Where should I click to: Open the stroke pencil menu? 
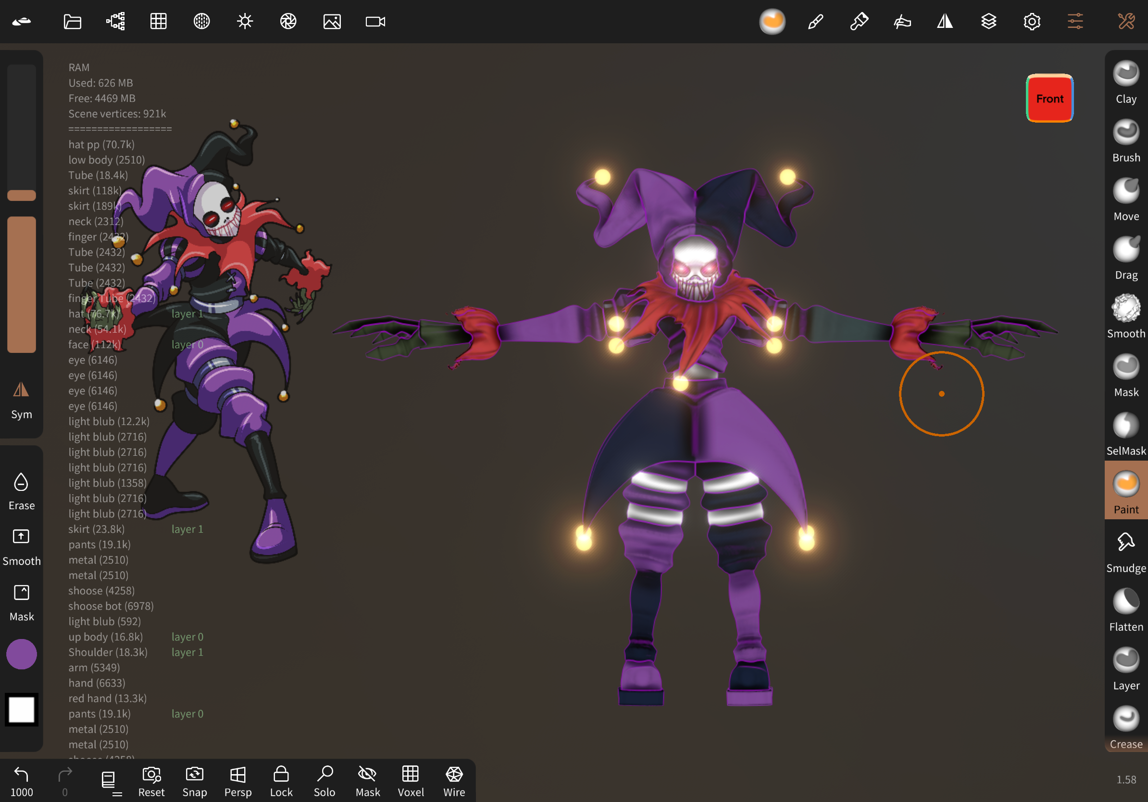(x=815, y=22)
